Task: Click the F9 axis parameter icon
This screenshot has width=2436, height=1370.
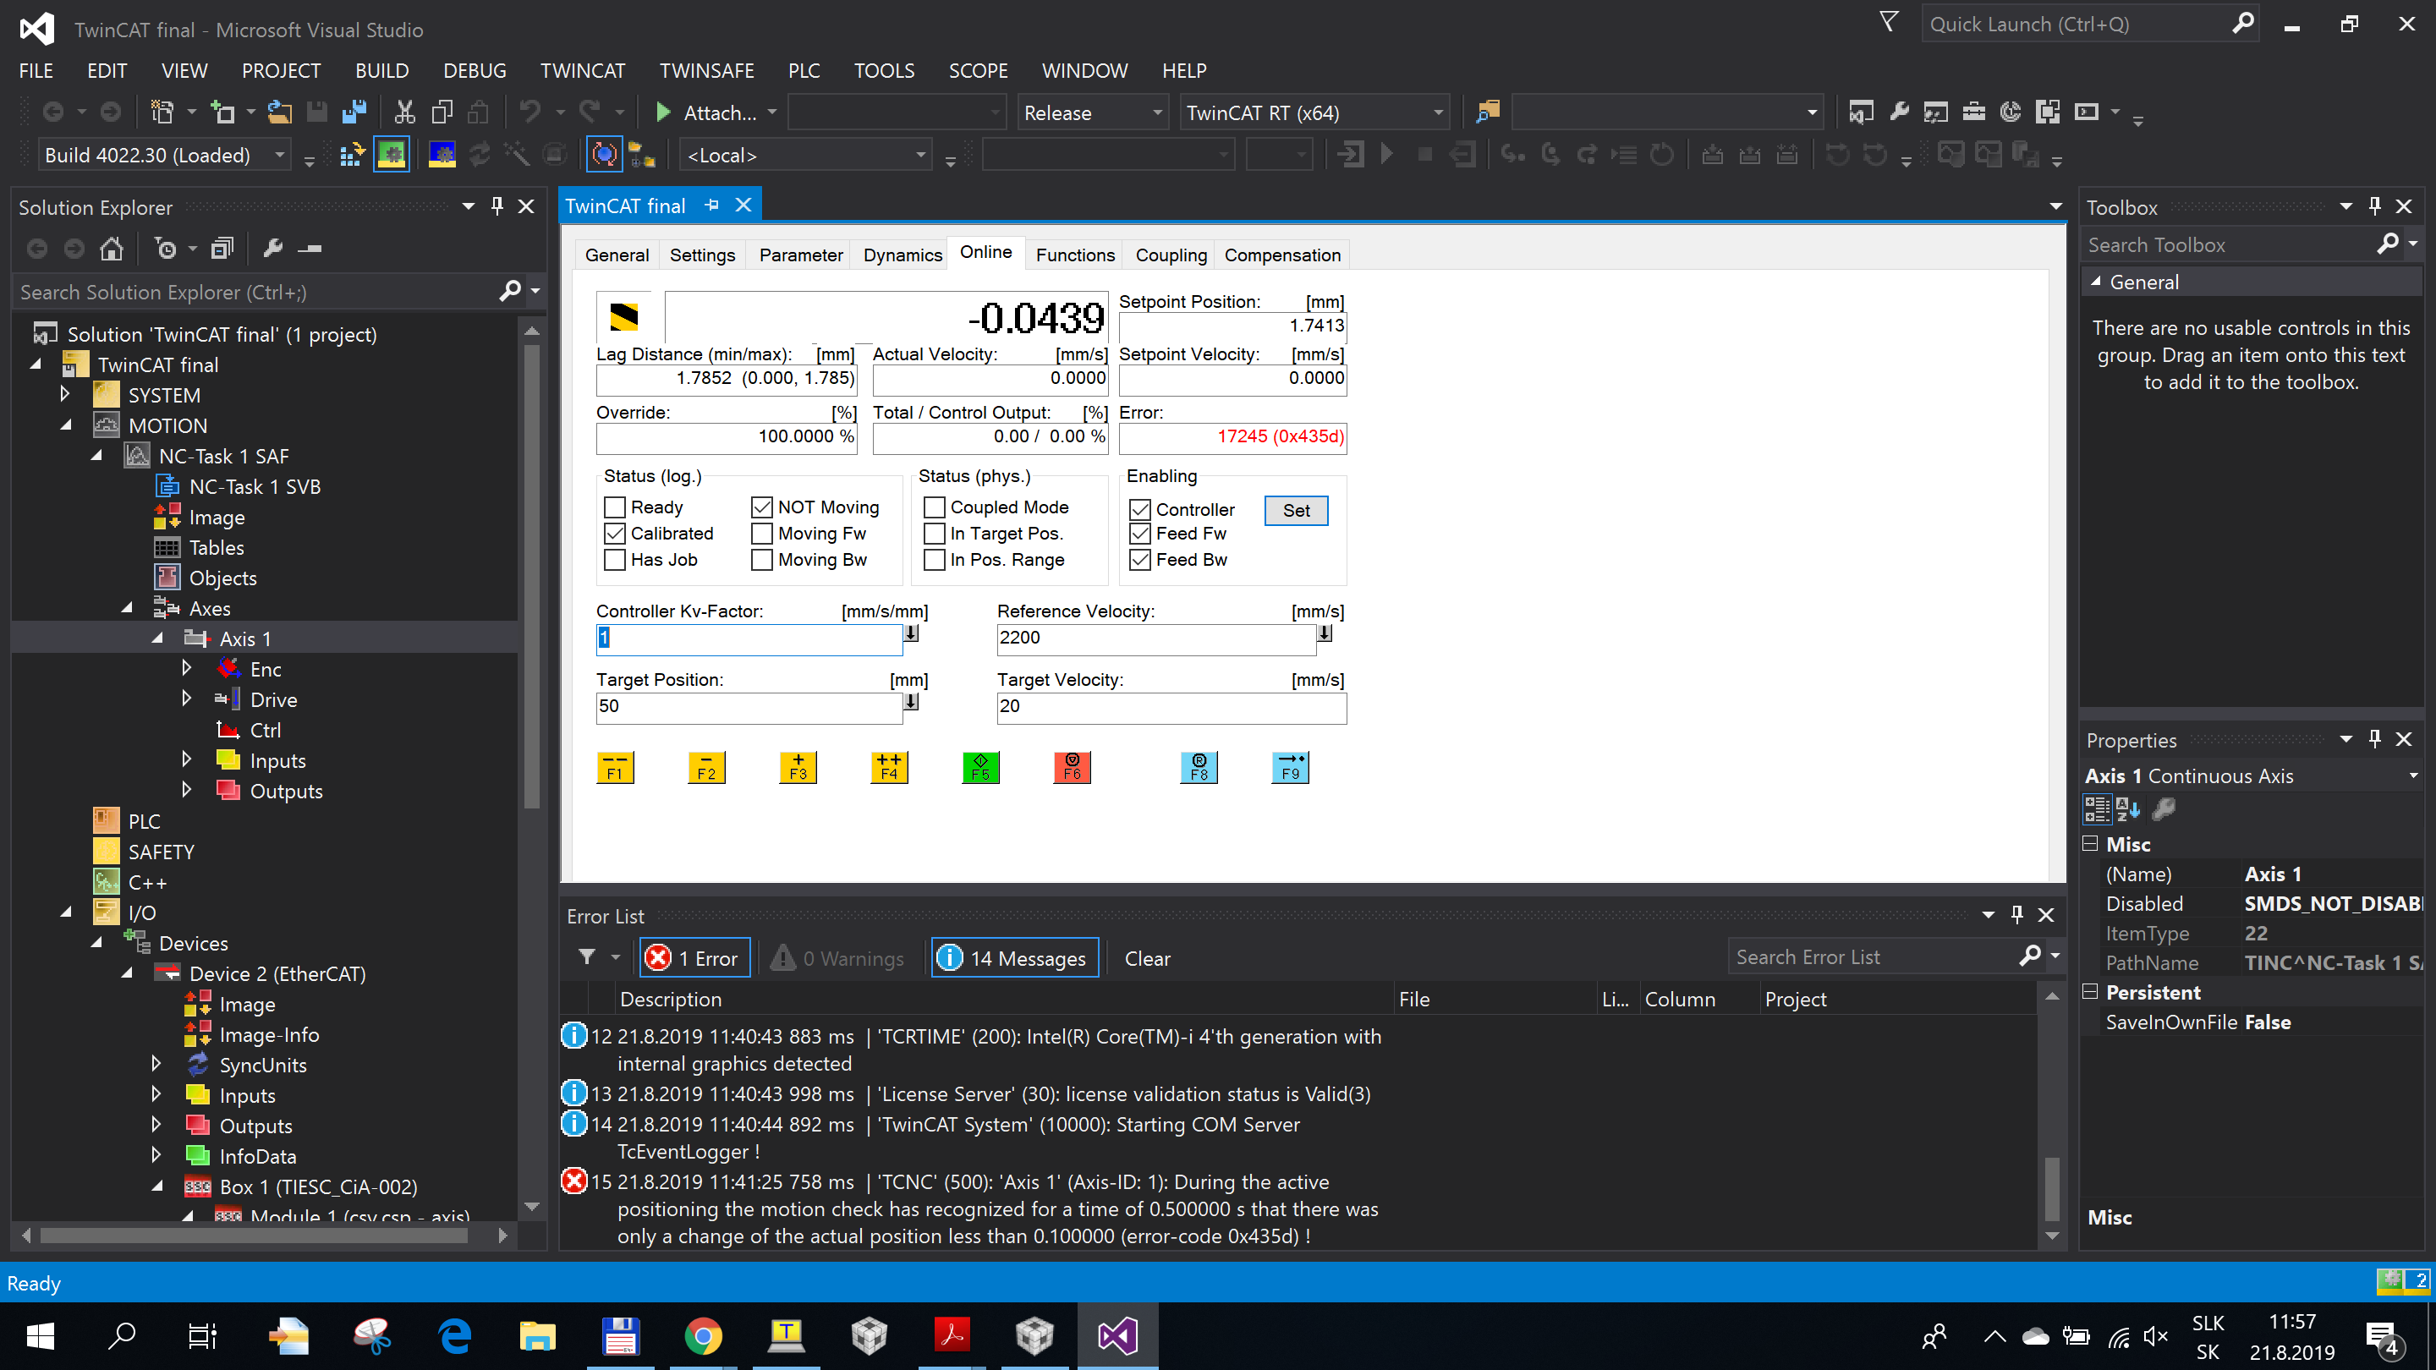Action: pos(1290,766)
